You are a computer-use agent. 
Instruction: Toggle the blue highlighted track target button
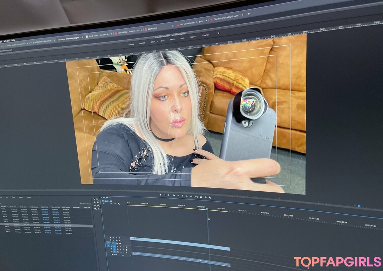(x=108, y=243)
